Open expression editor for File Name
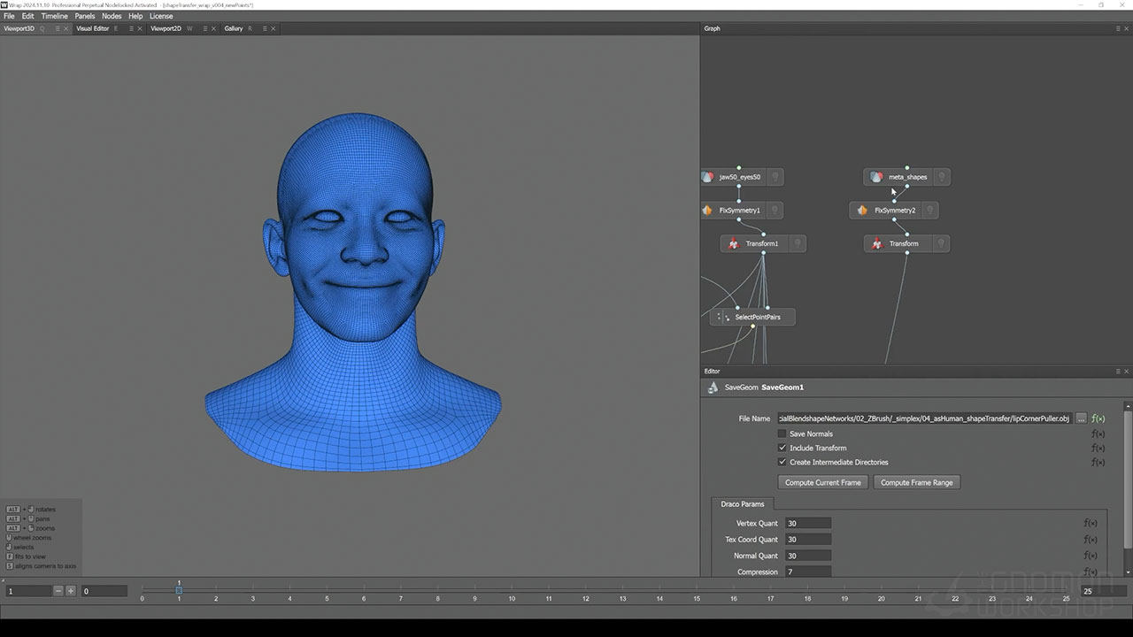This screenshot has width=1133, height=637. (x=1098, y=418)
